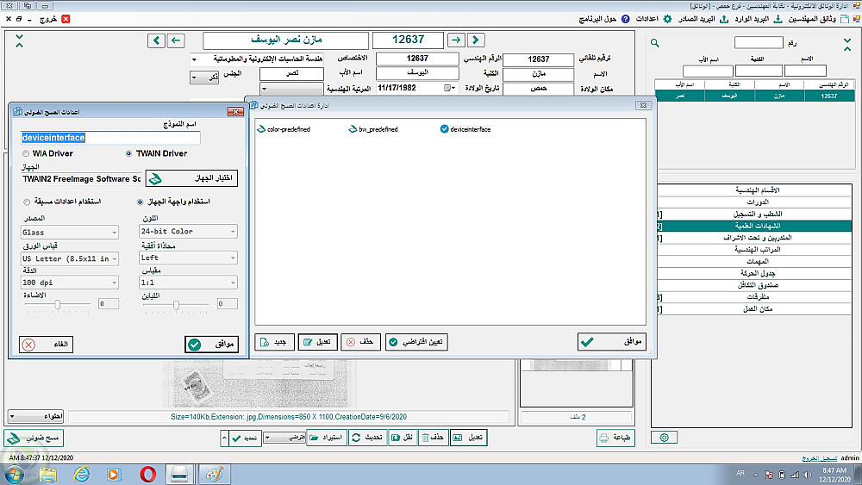Open the birth date picker dropdown 11/17/1982

[x=450, y=88]
